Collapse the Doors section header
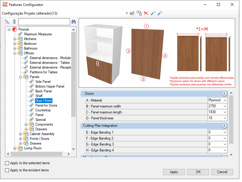 pyautogui.click(x=224, y=94)
